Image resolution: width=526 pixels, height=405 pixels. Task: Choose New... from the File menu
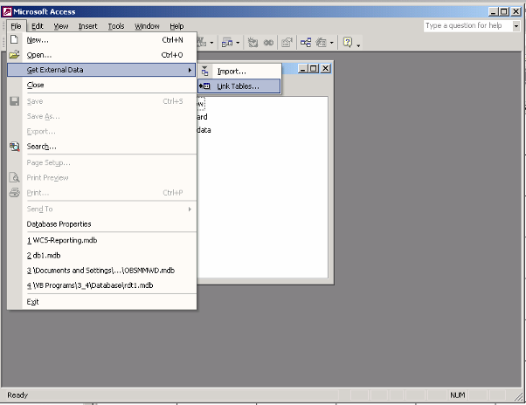point(101,40)
